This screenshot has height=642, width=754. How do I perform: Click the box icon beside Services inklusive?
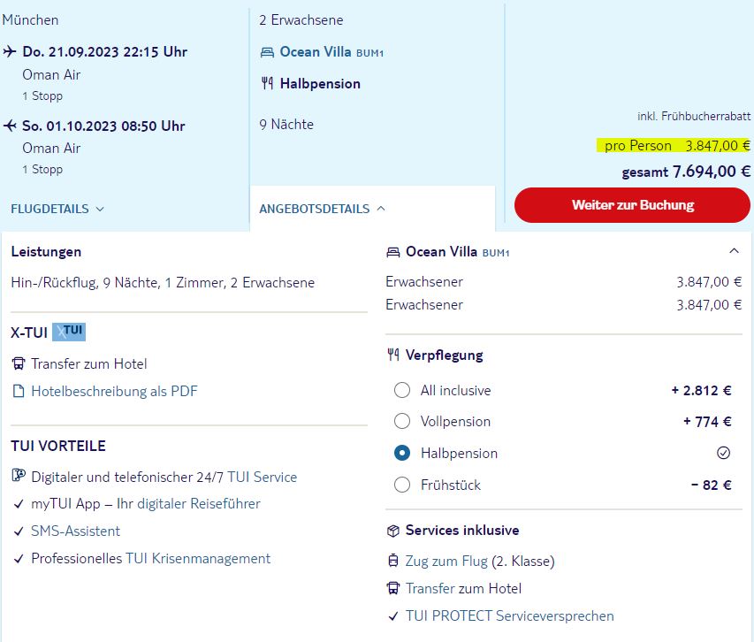(x=392, y=531)
